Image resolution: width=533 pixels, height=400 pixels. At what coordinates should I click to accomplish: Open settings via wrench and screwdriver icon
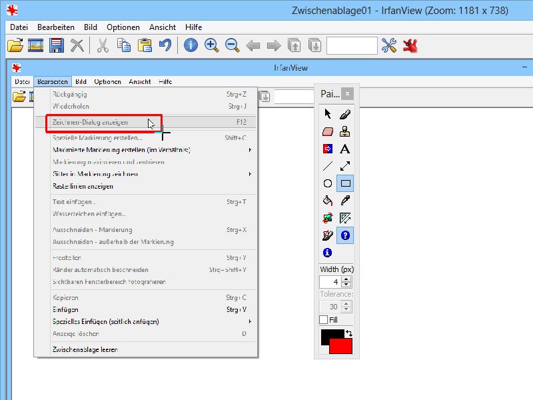389,45
